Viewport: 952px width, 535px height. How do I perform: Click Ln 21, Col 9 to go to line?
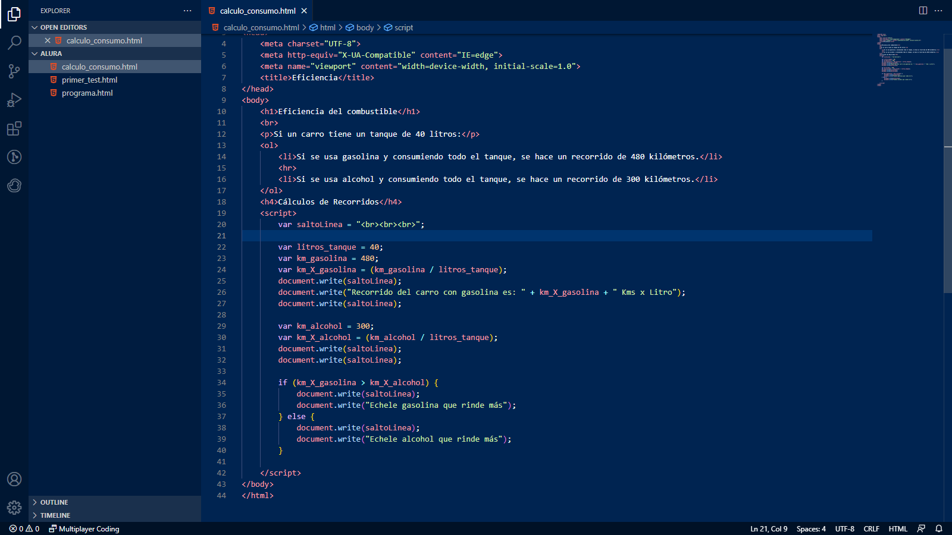coord(769,528)
